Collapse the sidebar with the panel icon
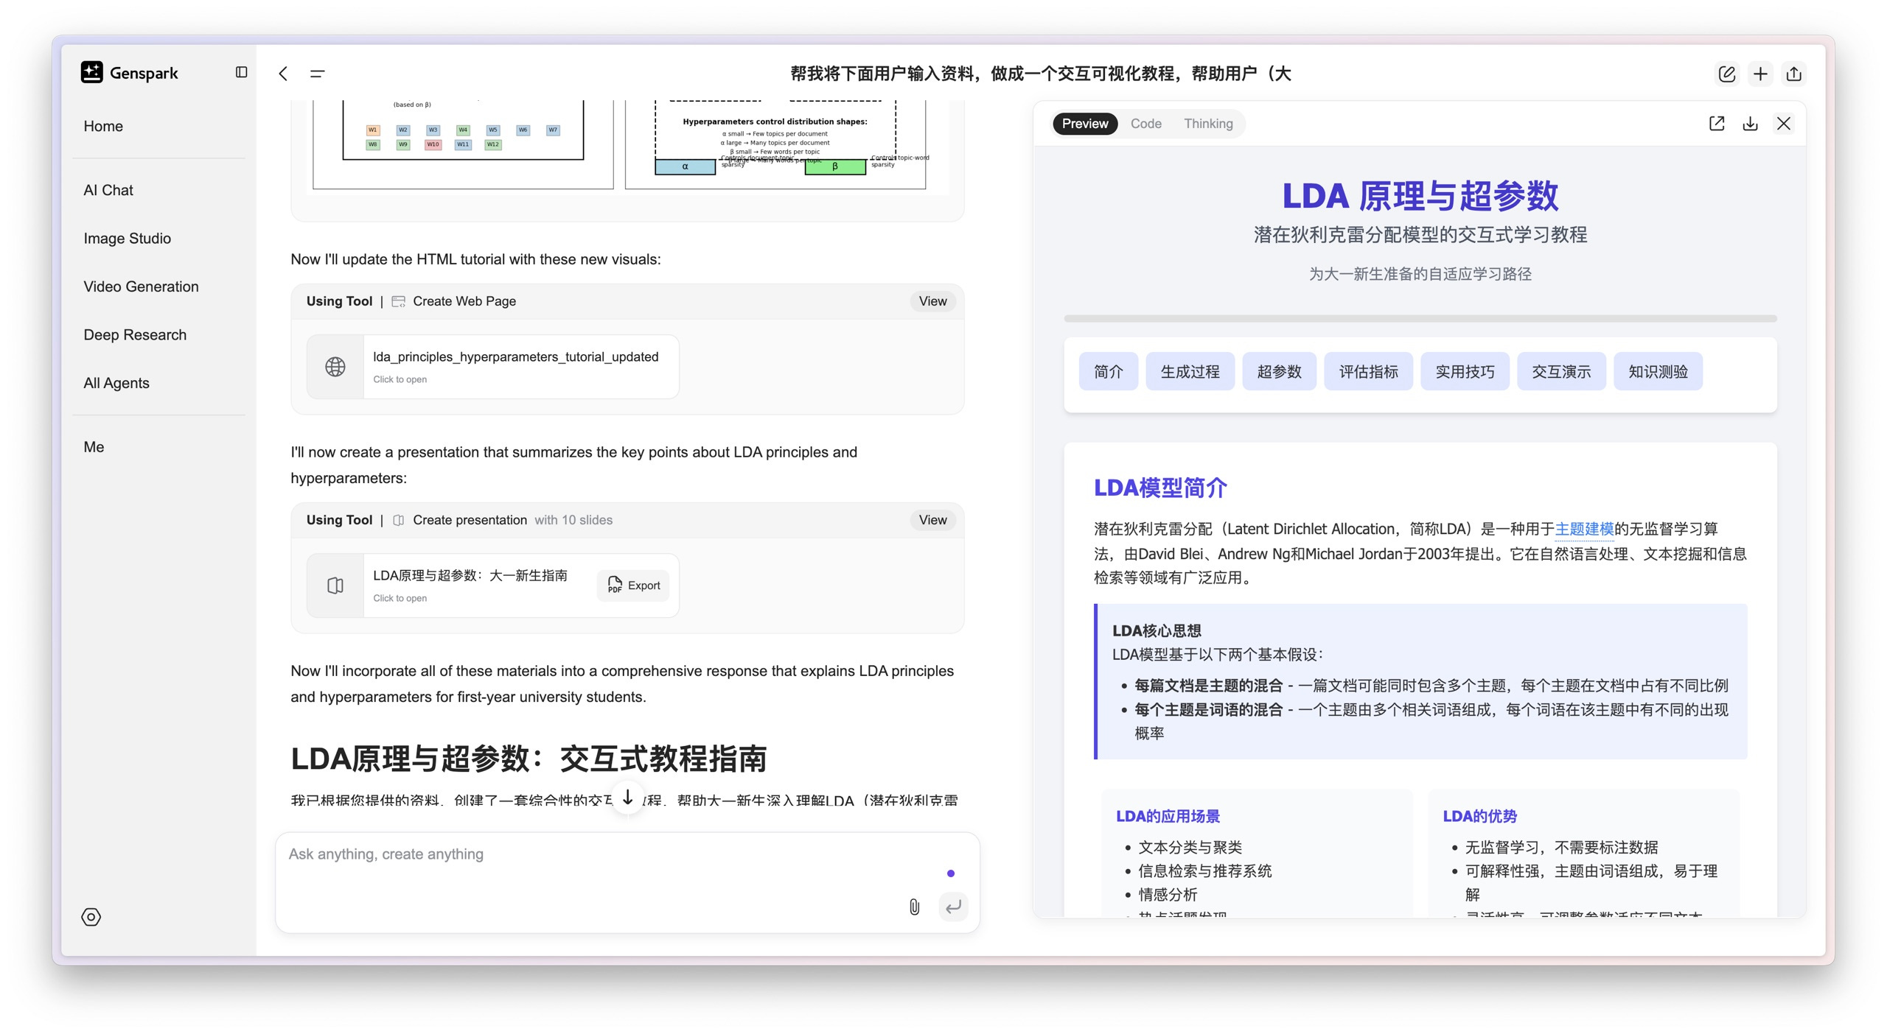 [241, 72]
